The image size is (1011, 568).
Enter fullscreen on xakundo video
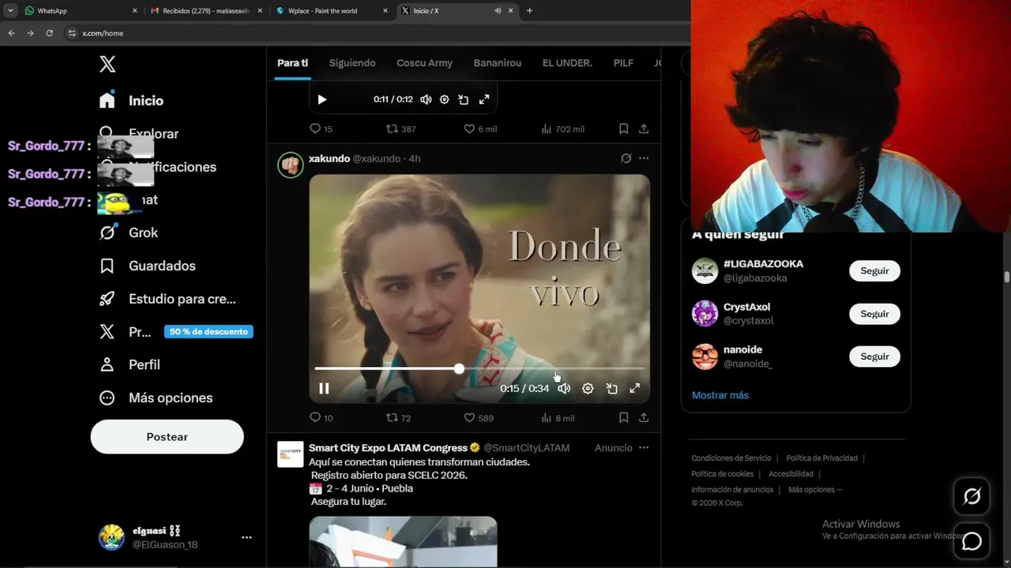[634, 388]
